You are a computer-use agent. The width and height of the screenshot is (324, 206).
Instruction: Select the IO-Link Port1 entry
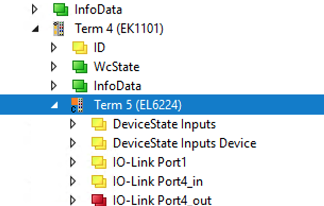(x=150, y=162)
